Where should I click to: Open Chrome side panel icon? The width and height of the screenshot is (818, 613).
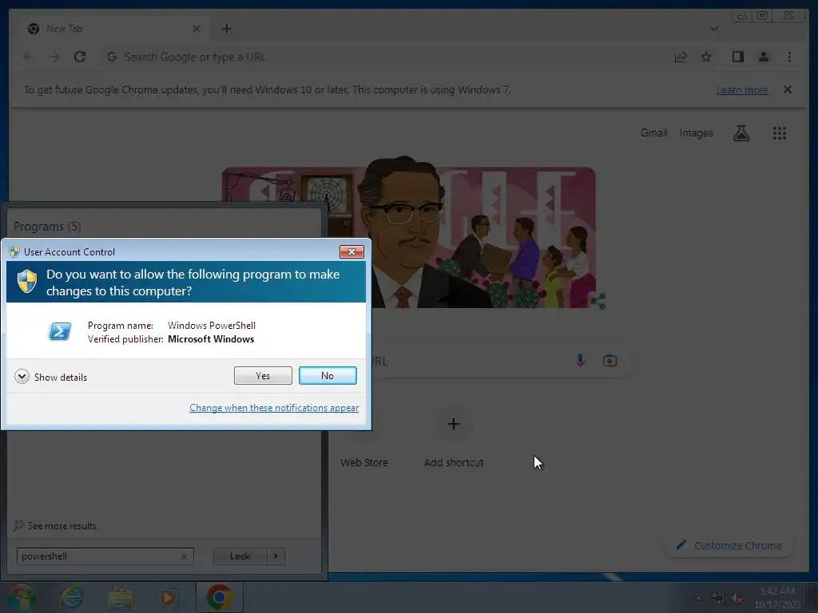click(x=737, y=57)
